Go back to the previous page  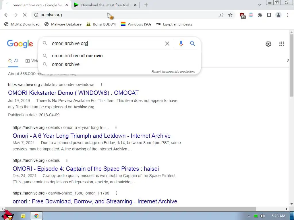pos(6,15)
